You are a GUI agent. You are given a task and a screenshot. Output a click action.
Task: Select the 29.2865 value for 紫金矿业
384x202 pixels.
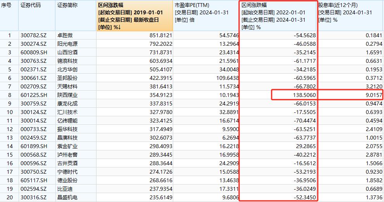coord(306,146)
